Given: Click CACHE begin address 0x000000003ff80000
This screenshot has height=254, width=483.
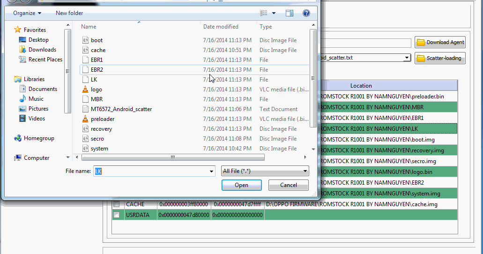Looking at the screenshot, I should coord(184,204).
